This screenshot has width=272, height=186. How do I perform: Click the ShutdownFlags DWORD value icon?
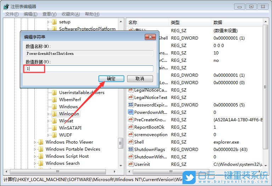click(x=130, y=149)
